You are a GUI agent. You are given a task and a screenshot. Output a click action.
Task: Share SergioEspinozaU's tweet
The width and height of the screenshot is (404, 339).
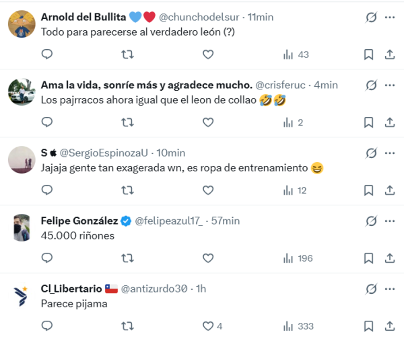coord(390,190)
